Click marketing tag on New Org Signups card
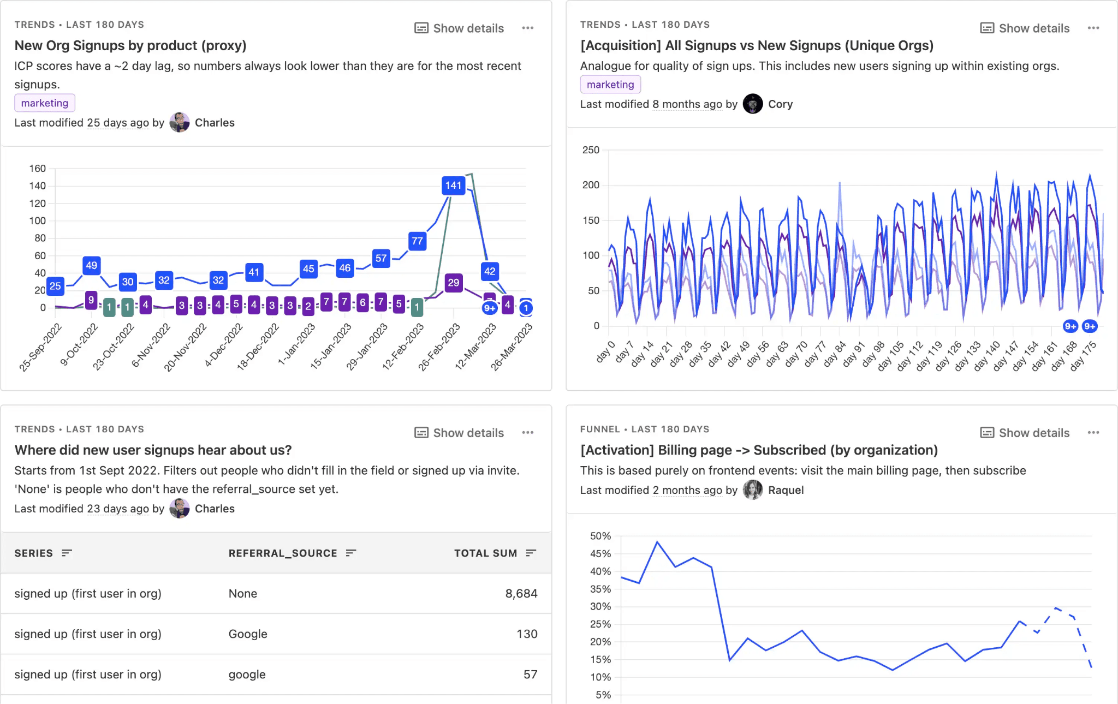The image size is (1118, 704). 45,103
